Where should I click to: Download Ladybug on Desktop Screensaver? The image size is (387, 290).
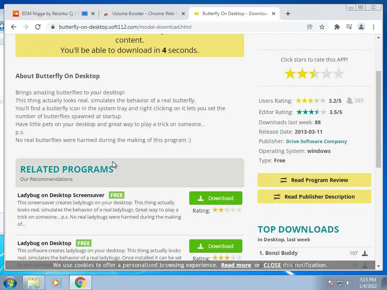pyautogui.click(x=216, y=198)
